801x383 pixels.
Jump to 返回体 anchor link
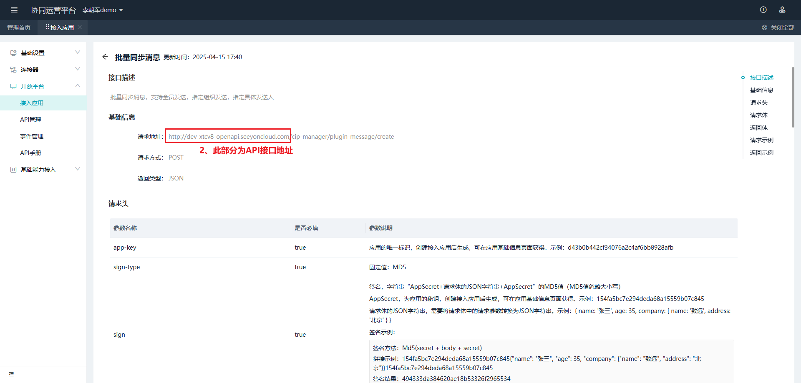(758, 128)
